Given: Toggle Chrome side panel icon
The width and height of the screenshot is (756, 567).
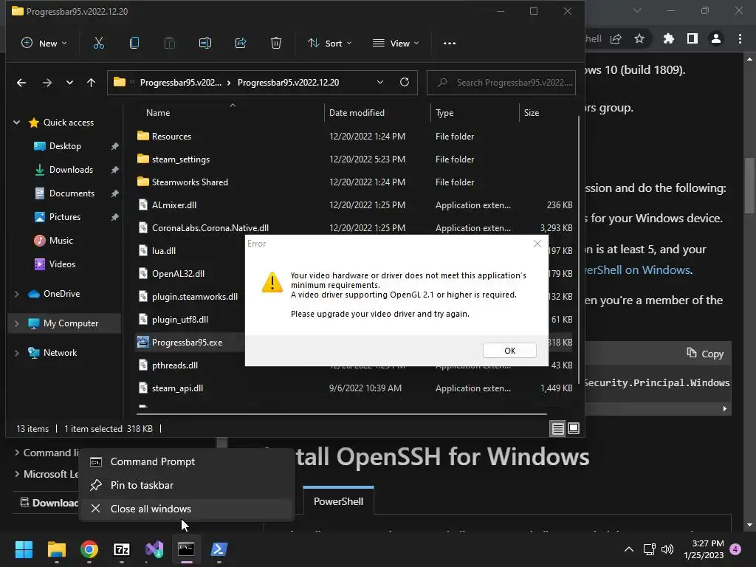Looking at the screenshot, I should [x=693, y=38].
